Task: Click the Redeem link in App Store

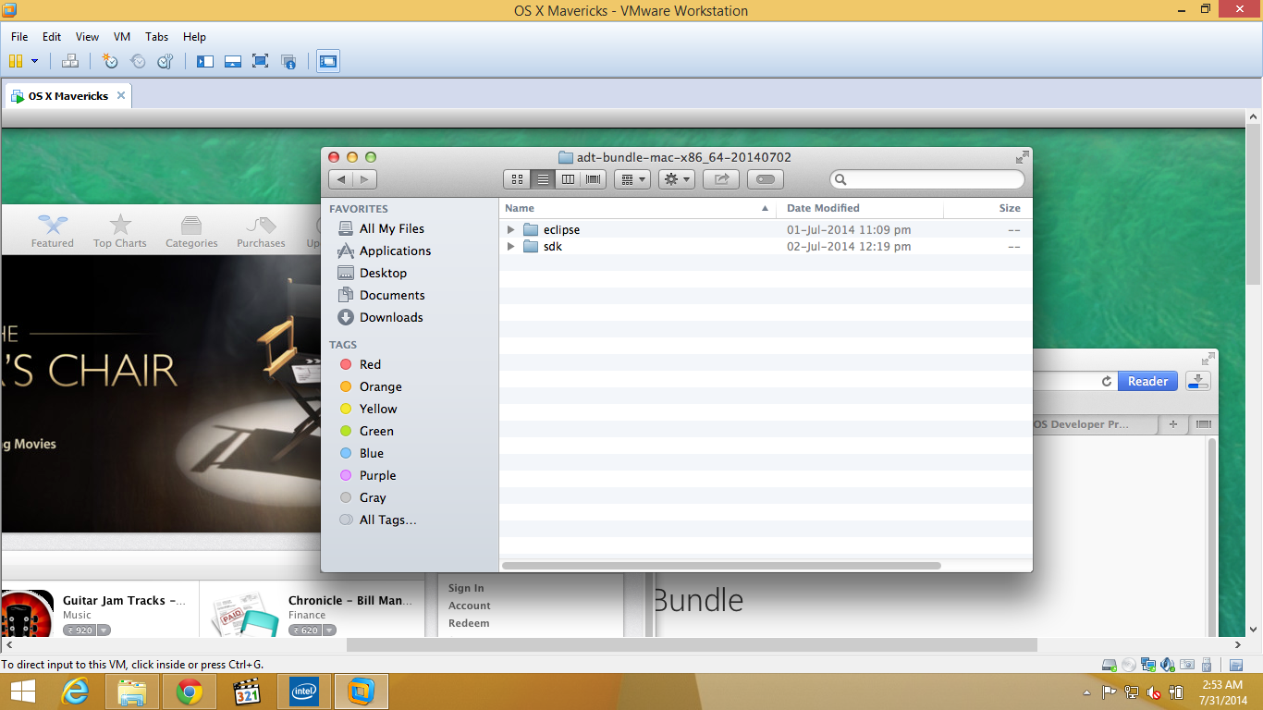Action: [x=469, y=623]
